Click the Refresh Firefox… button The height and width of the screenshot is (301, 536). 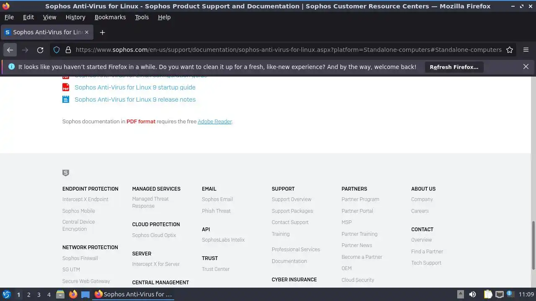[x=454, y=67]
